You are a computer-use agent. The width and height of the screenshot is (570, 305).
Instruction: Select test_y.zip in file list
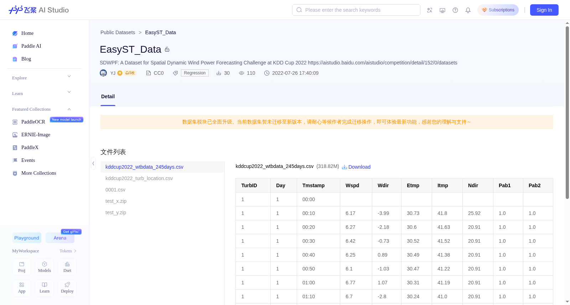[x=162, y=212]
